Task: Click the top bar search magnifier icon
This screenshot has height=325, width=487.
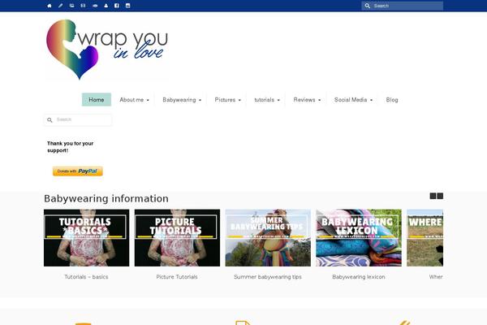Action: [x=367, y=6]
